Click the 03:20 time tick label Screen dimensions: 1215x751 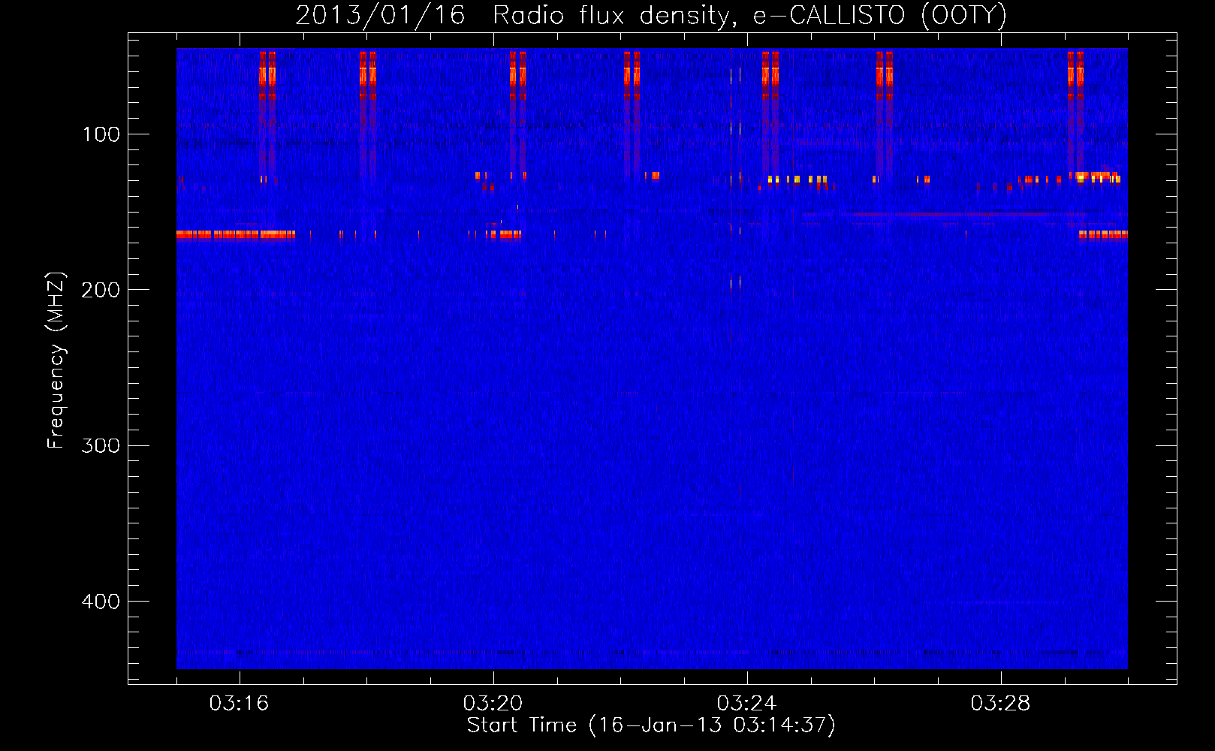tap(493, 704)
